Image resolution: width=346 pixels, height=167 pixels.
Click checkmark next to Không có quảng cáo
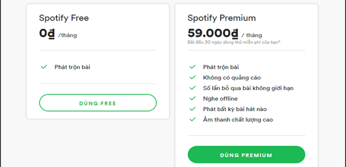[193, 77]
